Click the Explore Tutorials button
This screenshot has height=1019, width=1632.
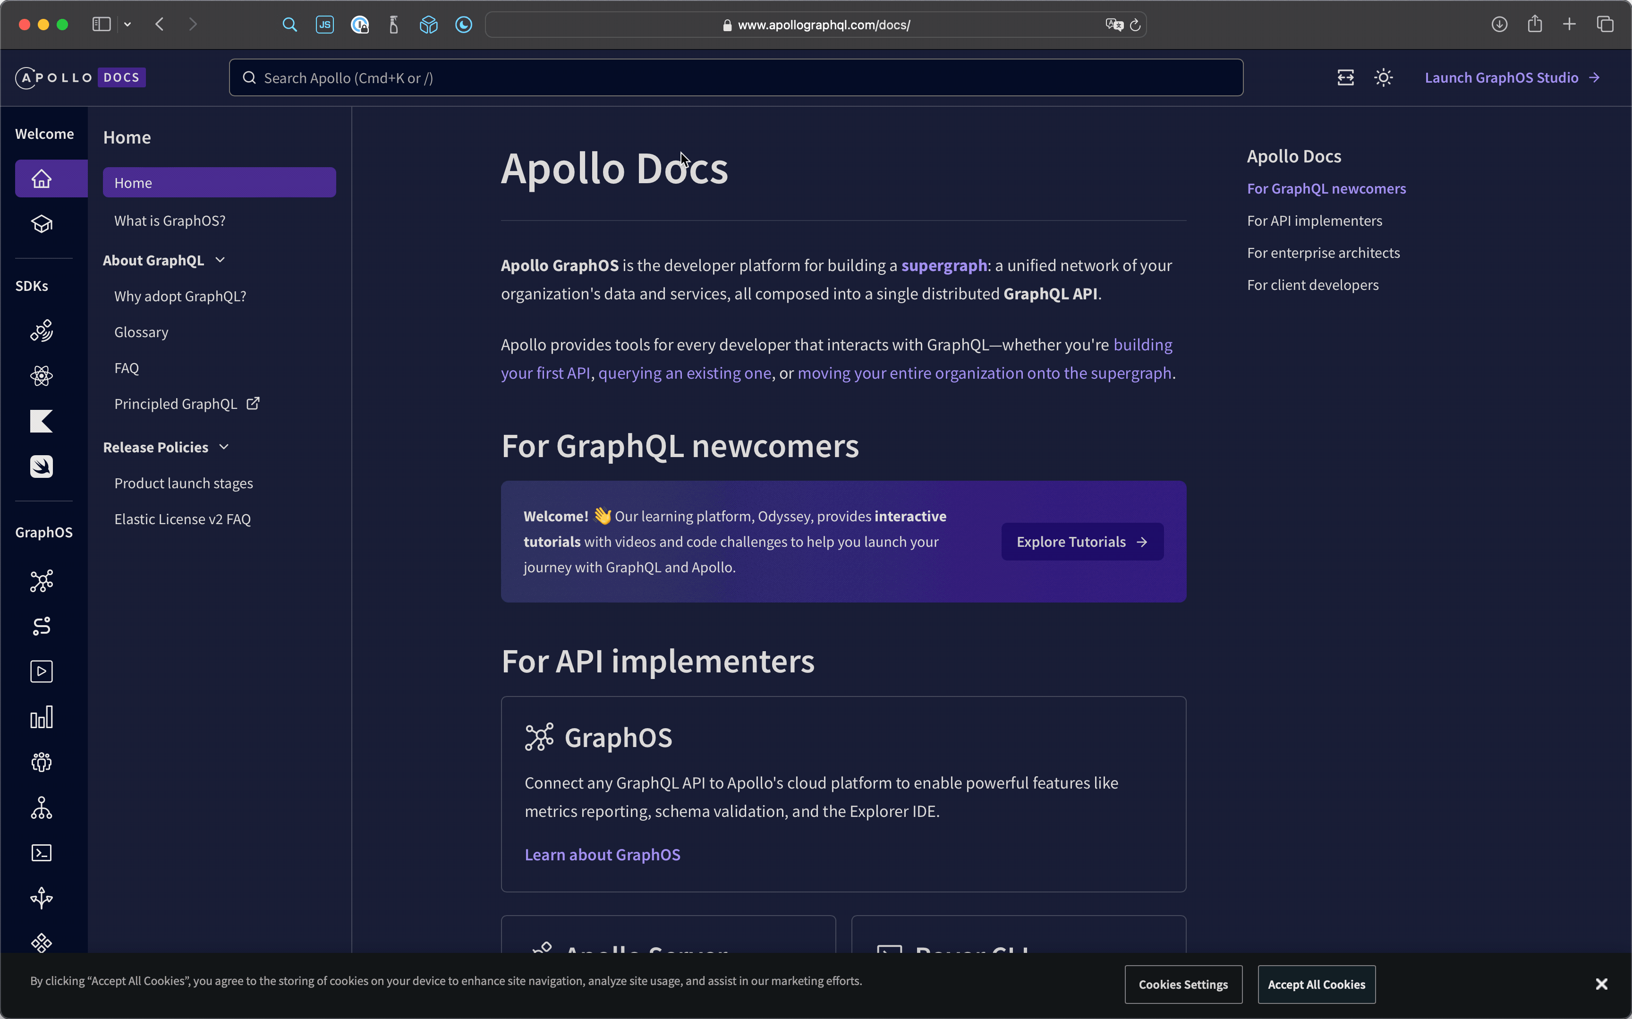click(x=1081, y=541)
